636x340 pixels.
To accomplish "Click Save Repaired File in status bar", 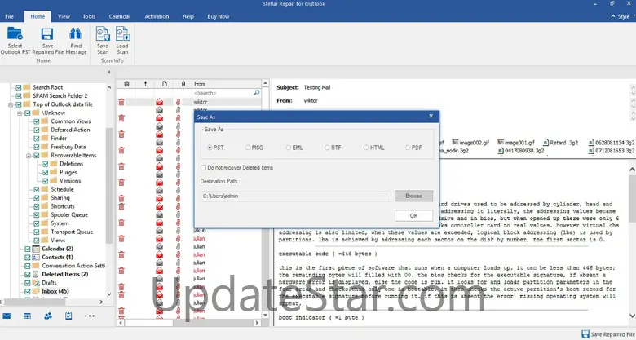I will 608,334.
